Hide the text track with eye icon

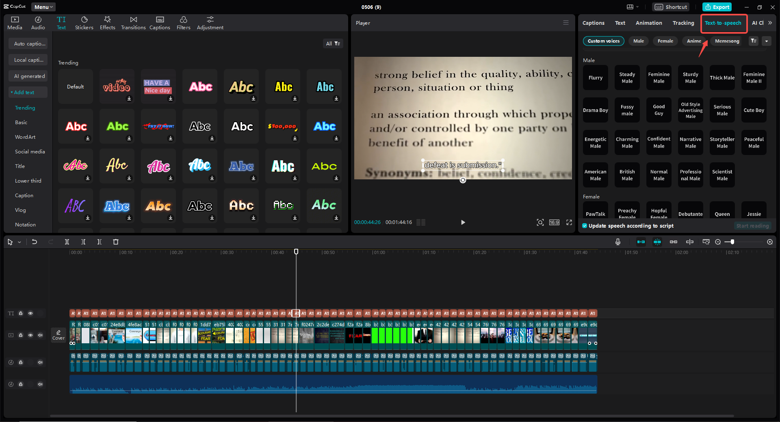pos(30,313)
